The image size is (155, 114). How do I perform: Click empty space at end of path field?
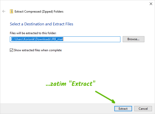[x=101, y=39]
